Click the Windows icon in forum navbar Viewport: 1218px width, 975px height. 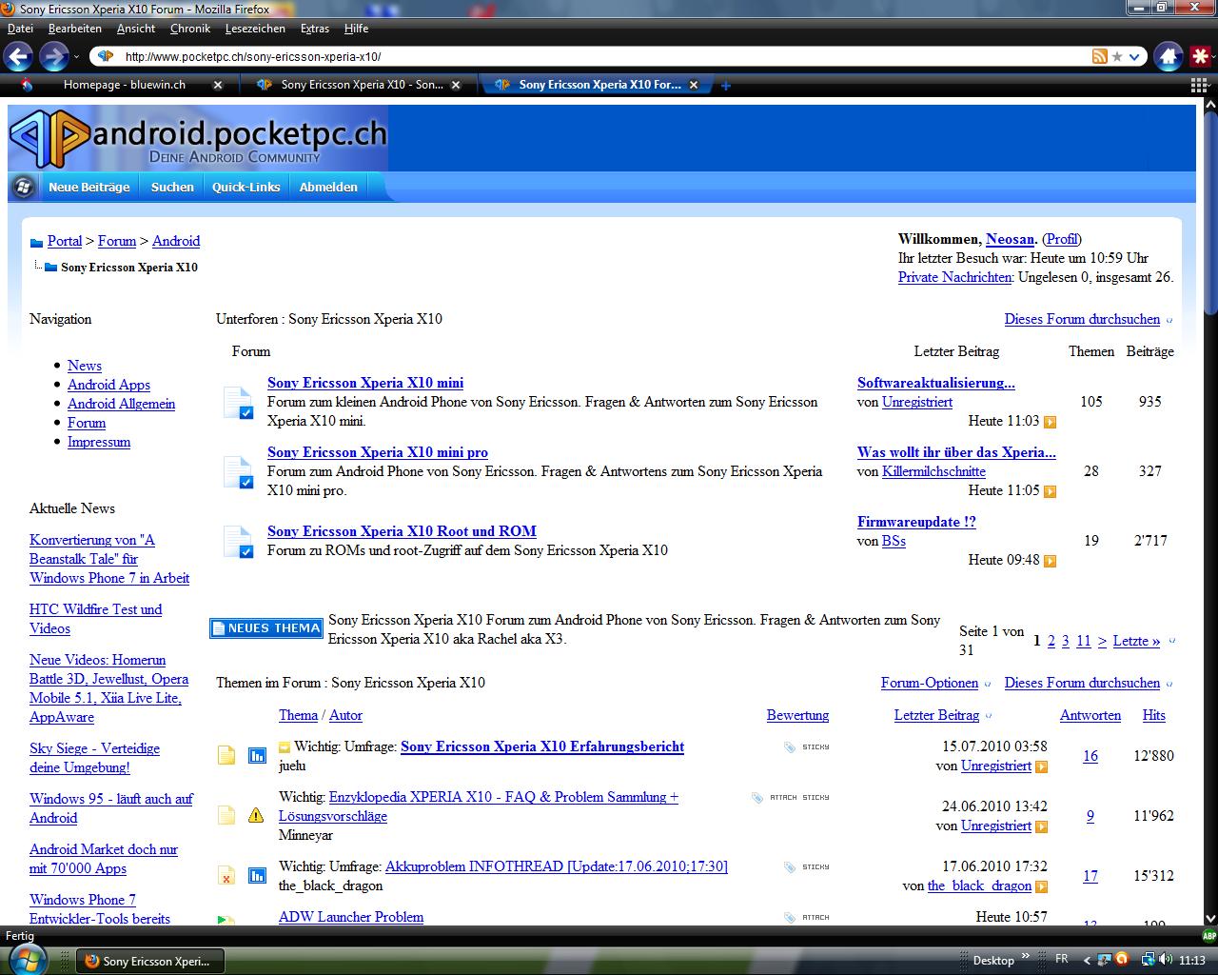click(x=24, y=187)
